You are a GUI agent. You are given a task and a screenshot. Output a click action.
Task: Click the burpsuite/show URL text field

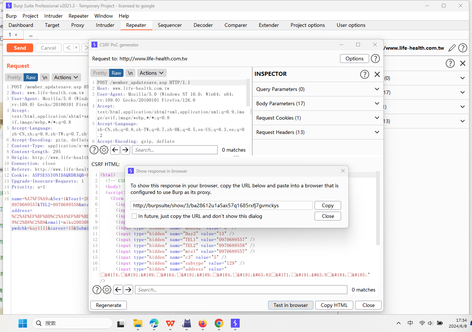[221, 205]
